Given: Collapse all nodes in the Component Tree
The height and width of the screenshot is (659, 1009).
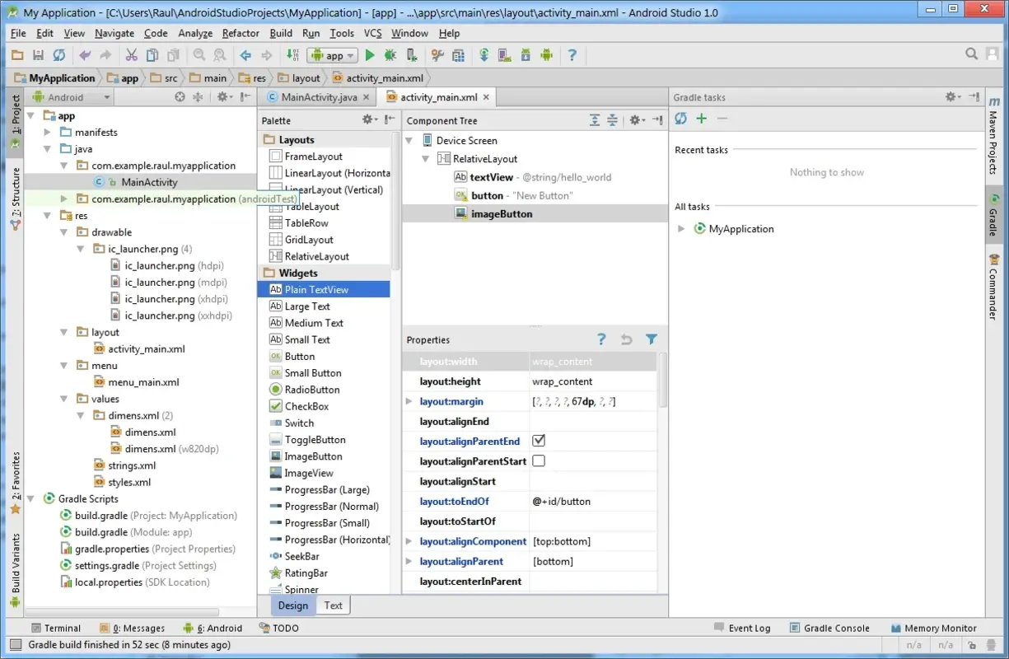Looking at the screenshot, I should pos(612,120).
